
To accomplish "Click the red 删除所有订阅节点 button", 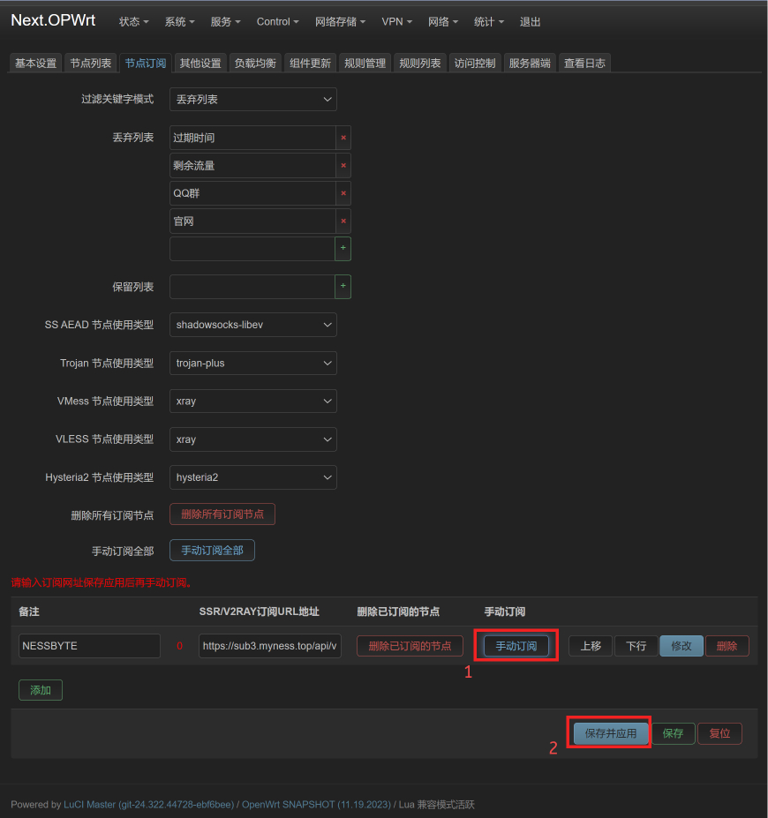I will (222, 514).
